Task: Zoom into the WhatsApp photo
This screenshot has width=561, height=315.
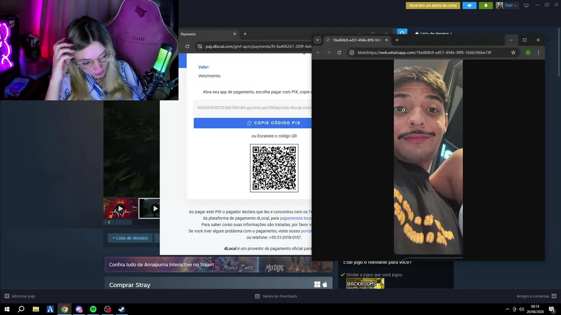Action: (x=428, y=157)
